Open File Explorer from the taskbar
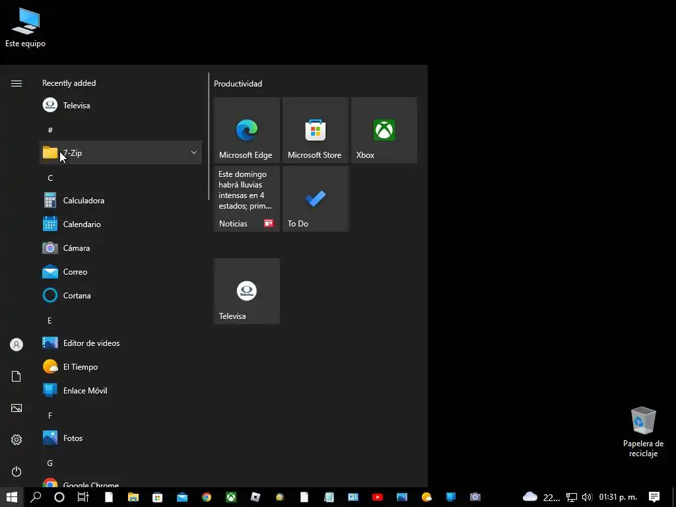676x507 pixels. [x=133, y=497]
